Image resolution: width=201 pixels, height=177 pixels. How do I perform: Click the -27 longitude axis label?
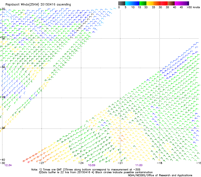pos(41,163)
